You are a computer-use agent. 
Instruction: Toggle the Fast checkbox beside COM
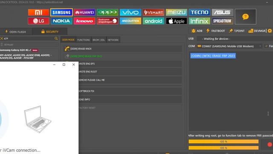tap(266, 46)
